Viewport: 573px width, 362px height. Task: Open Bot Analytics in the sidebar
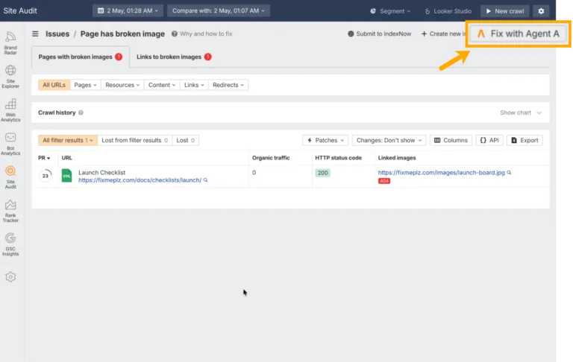tap(10, 144)
